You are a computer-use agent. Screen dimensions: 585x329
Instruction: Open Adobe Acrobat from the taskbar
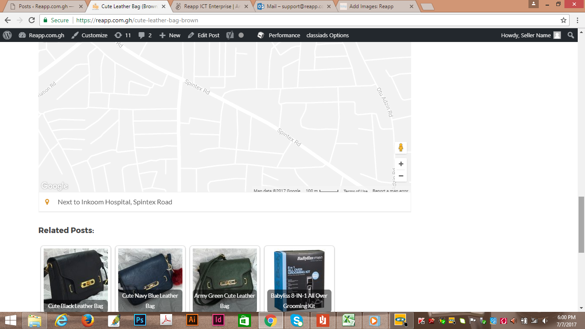[166, 320]
